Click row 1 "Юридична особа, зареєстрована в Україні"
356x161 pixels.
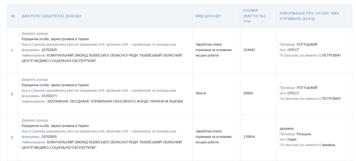pyautogui.click(x=55, y=39)
